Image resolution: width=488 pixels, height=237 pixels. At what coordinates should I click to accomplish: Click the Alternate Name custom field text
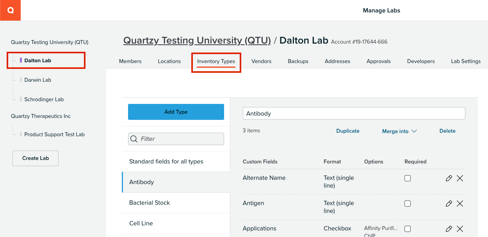pyautogui.click(x=264, y=178)
